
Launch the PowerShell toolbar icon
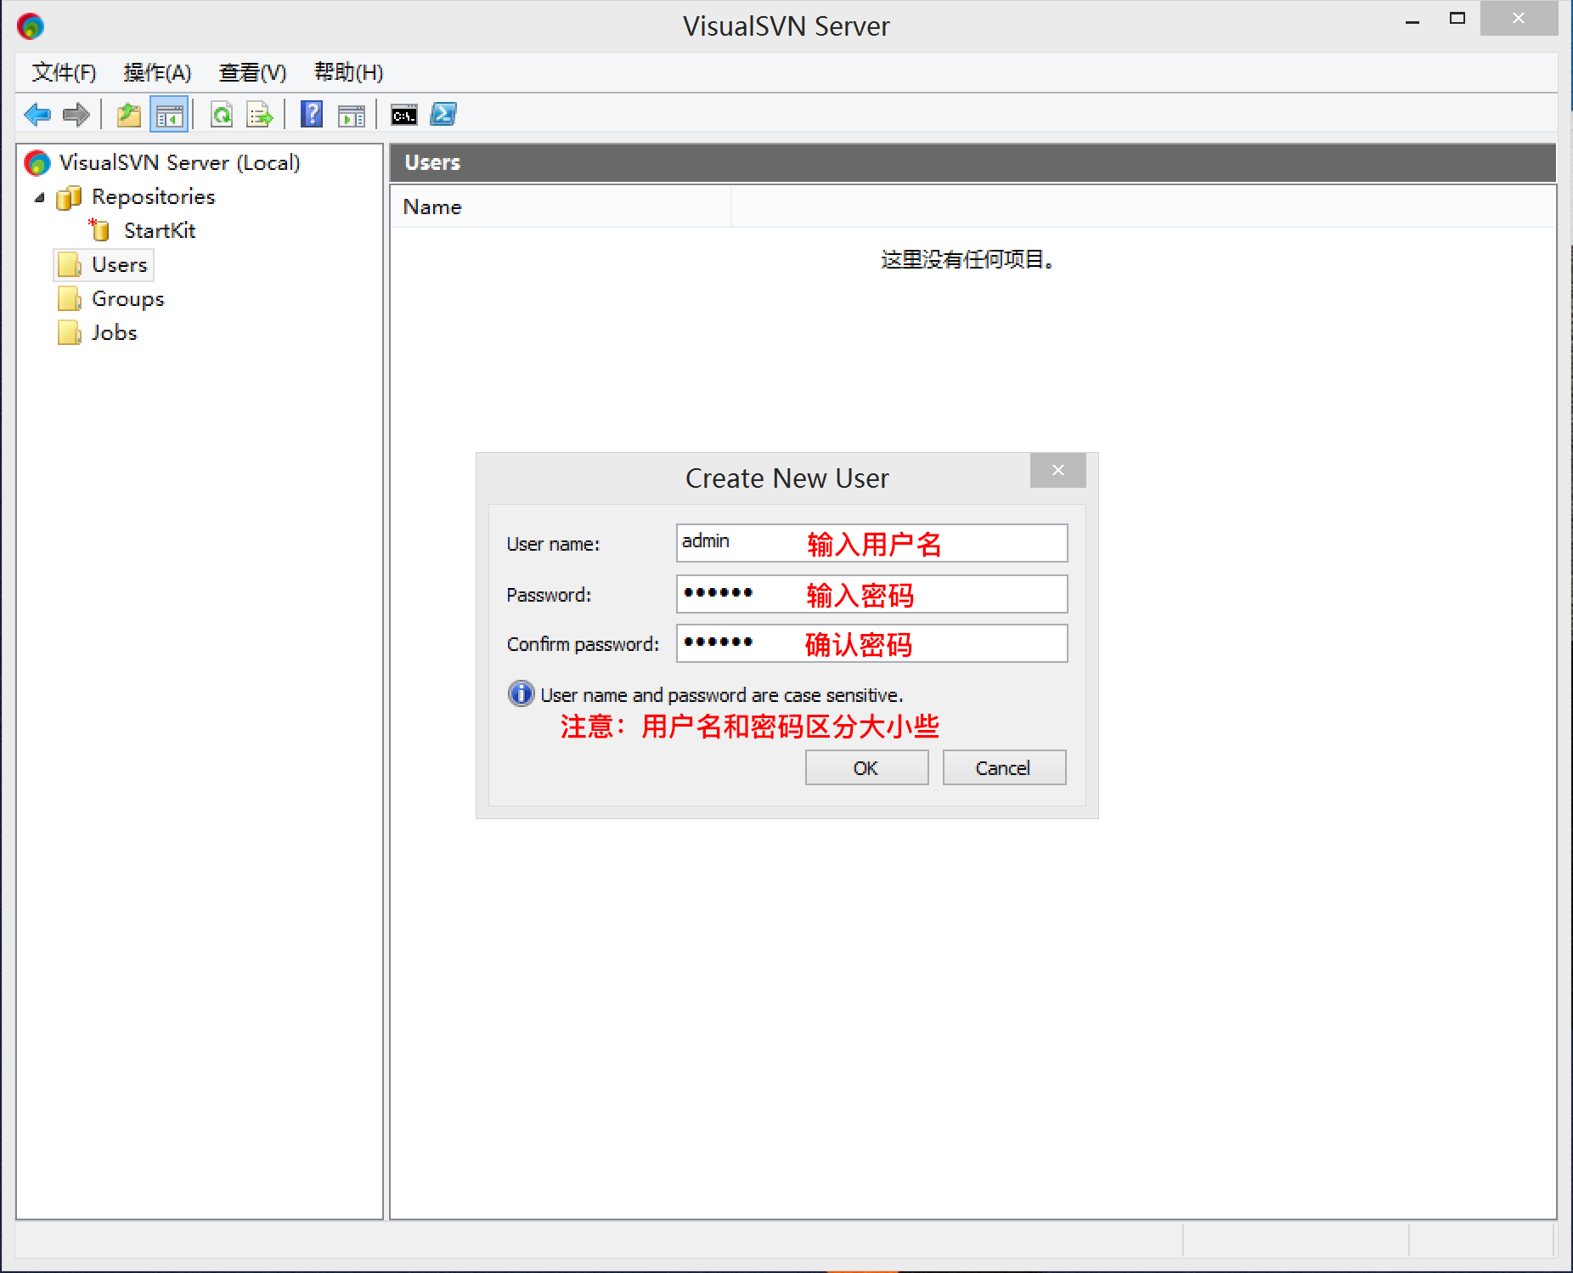point(443,115)
